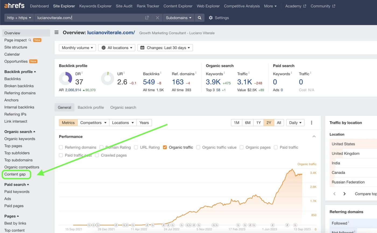This screenshot has height=233, width=377.
Task: Click the search magnifier button
Action: pos(200,18)
